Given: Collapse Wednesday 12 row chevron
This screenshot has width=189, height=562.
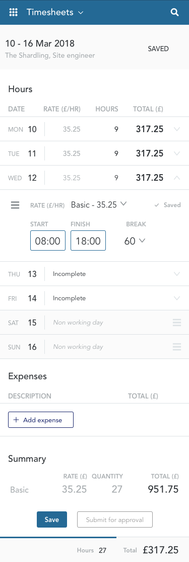Looking at the screenshot, I should (x=176, y=177).
